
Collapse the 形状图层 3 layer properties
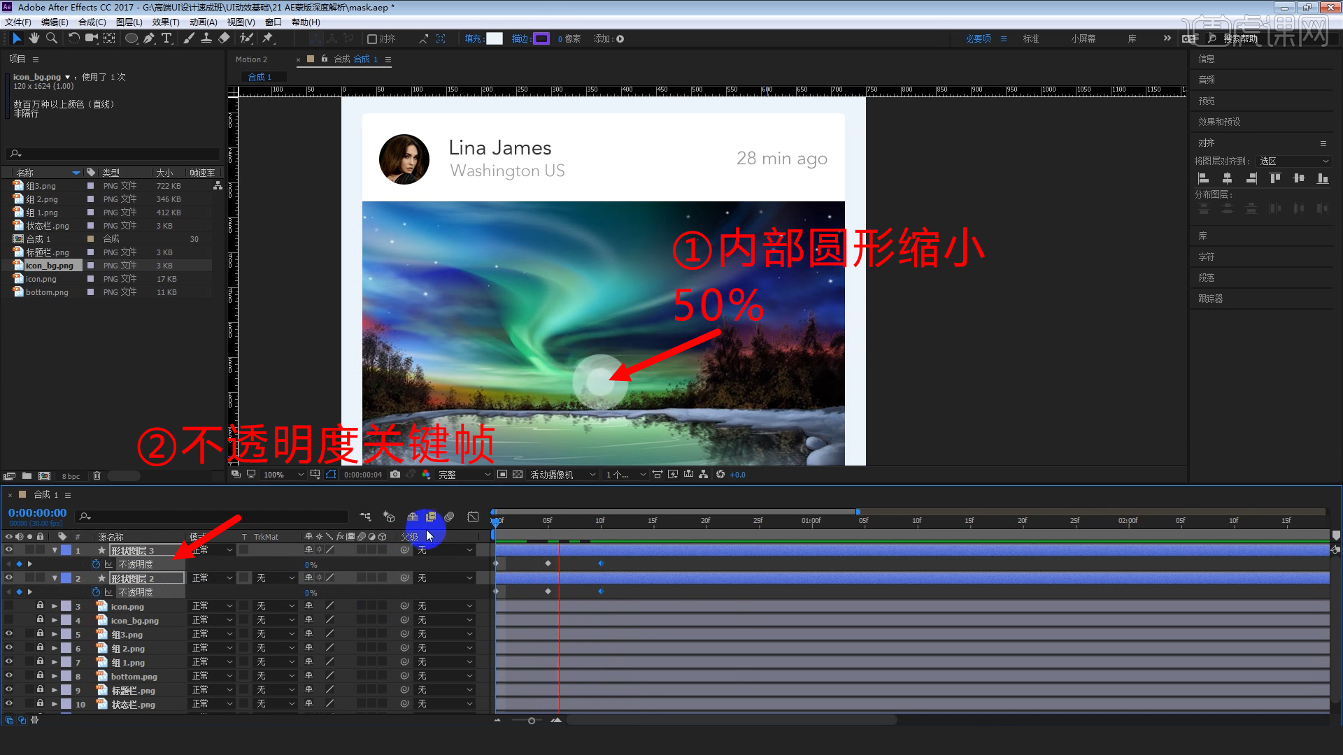(55, 550)
